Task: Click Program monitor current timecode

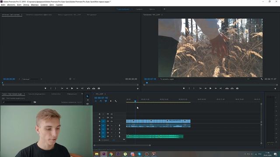Action: point(150,79)
